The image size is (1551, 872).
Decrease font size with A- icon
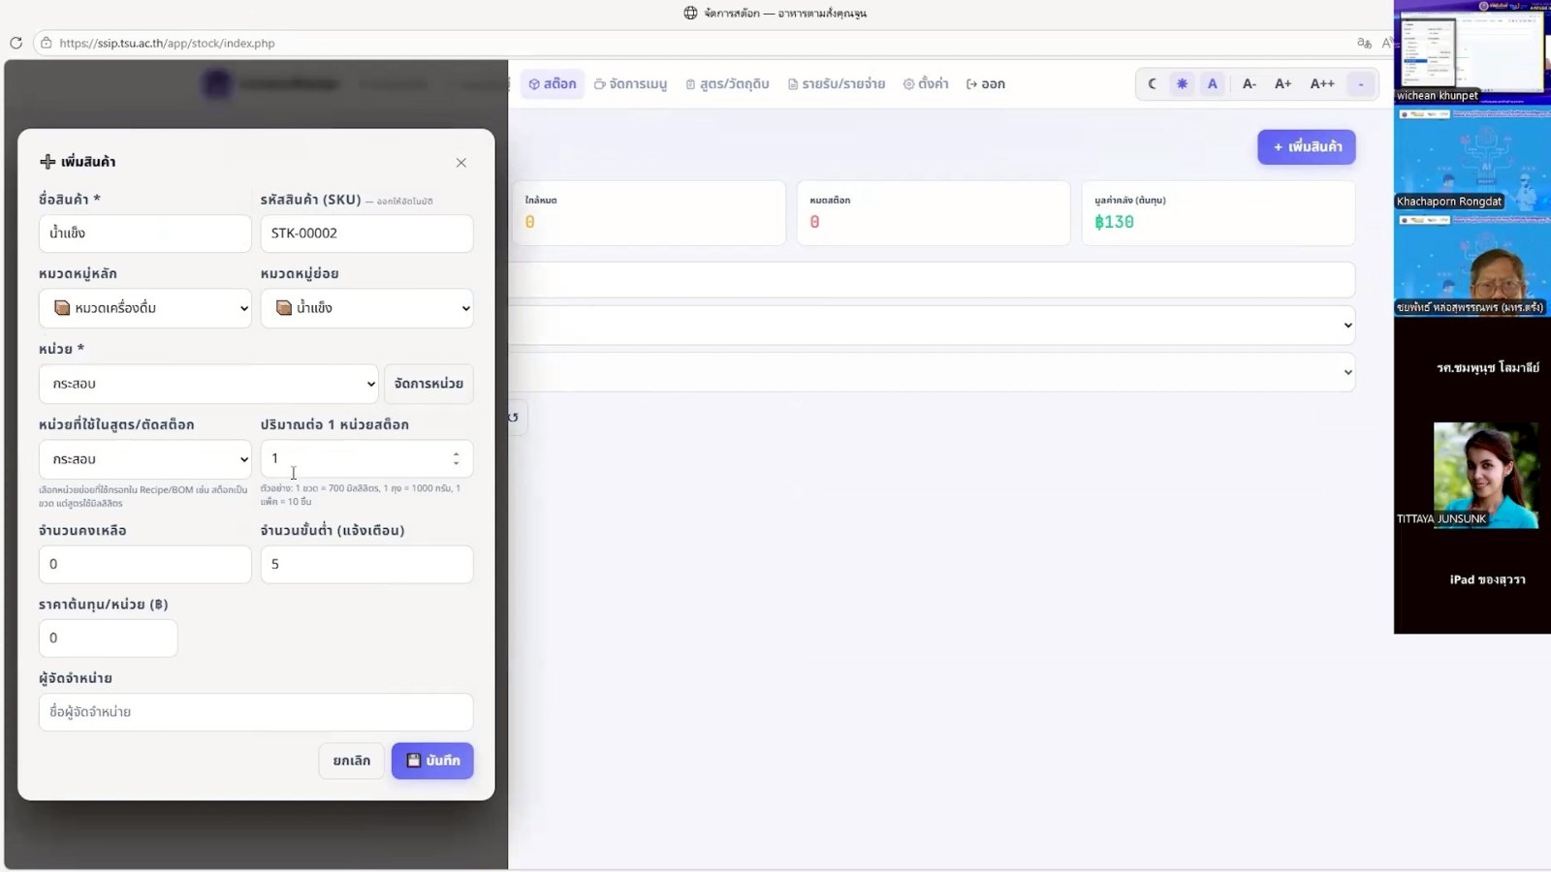[x=1250, y=84]
